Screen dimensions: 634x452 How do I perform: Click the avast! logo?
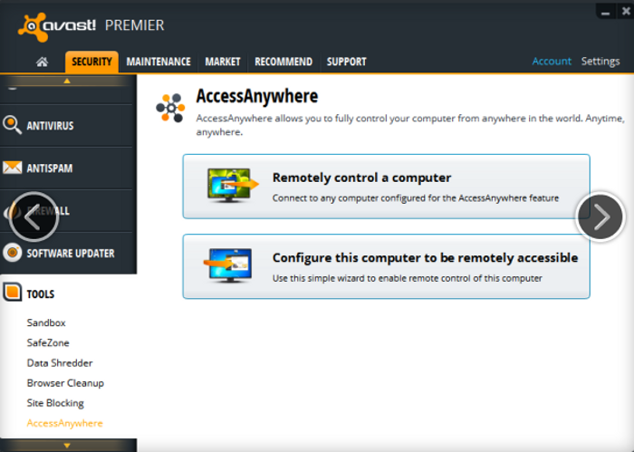[56, 26]
